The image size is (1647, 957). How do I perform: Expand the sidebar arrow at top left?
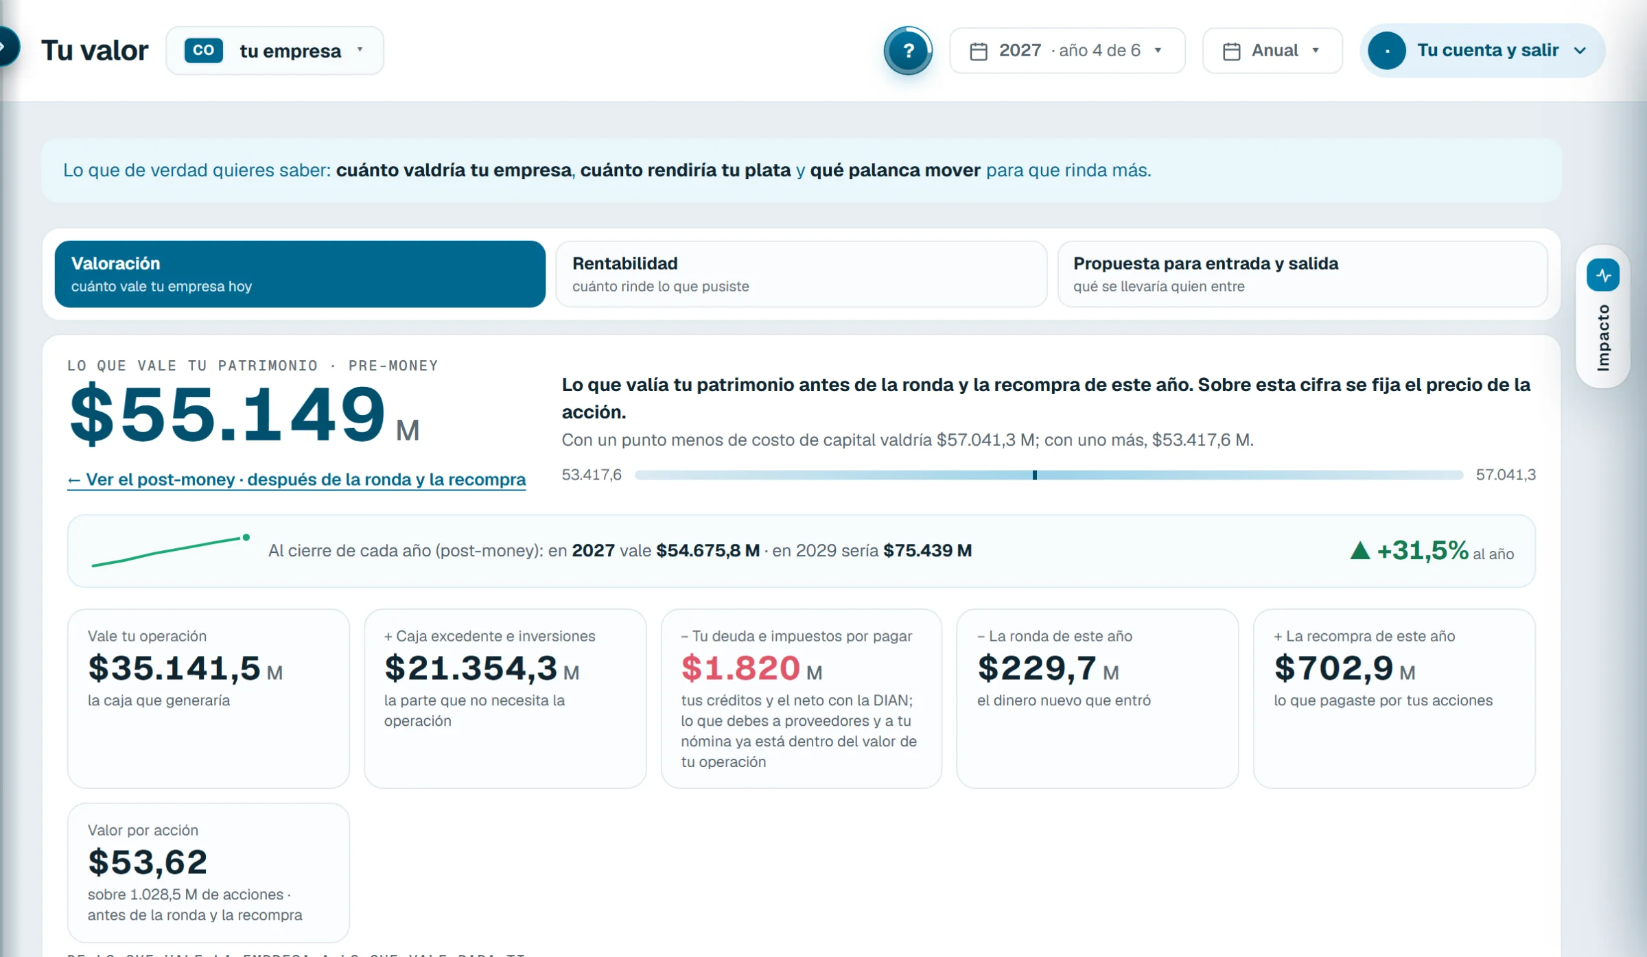7,47
